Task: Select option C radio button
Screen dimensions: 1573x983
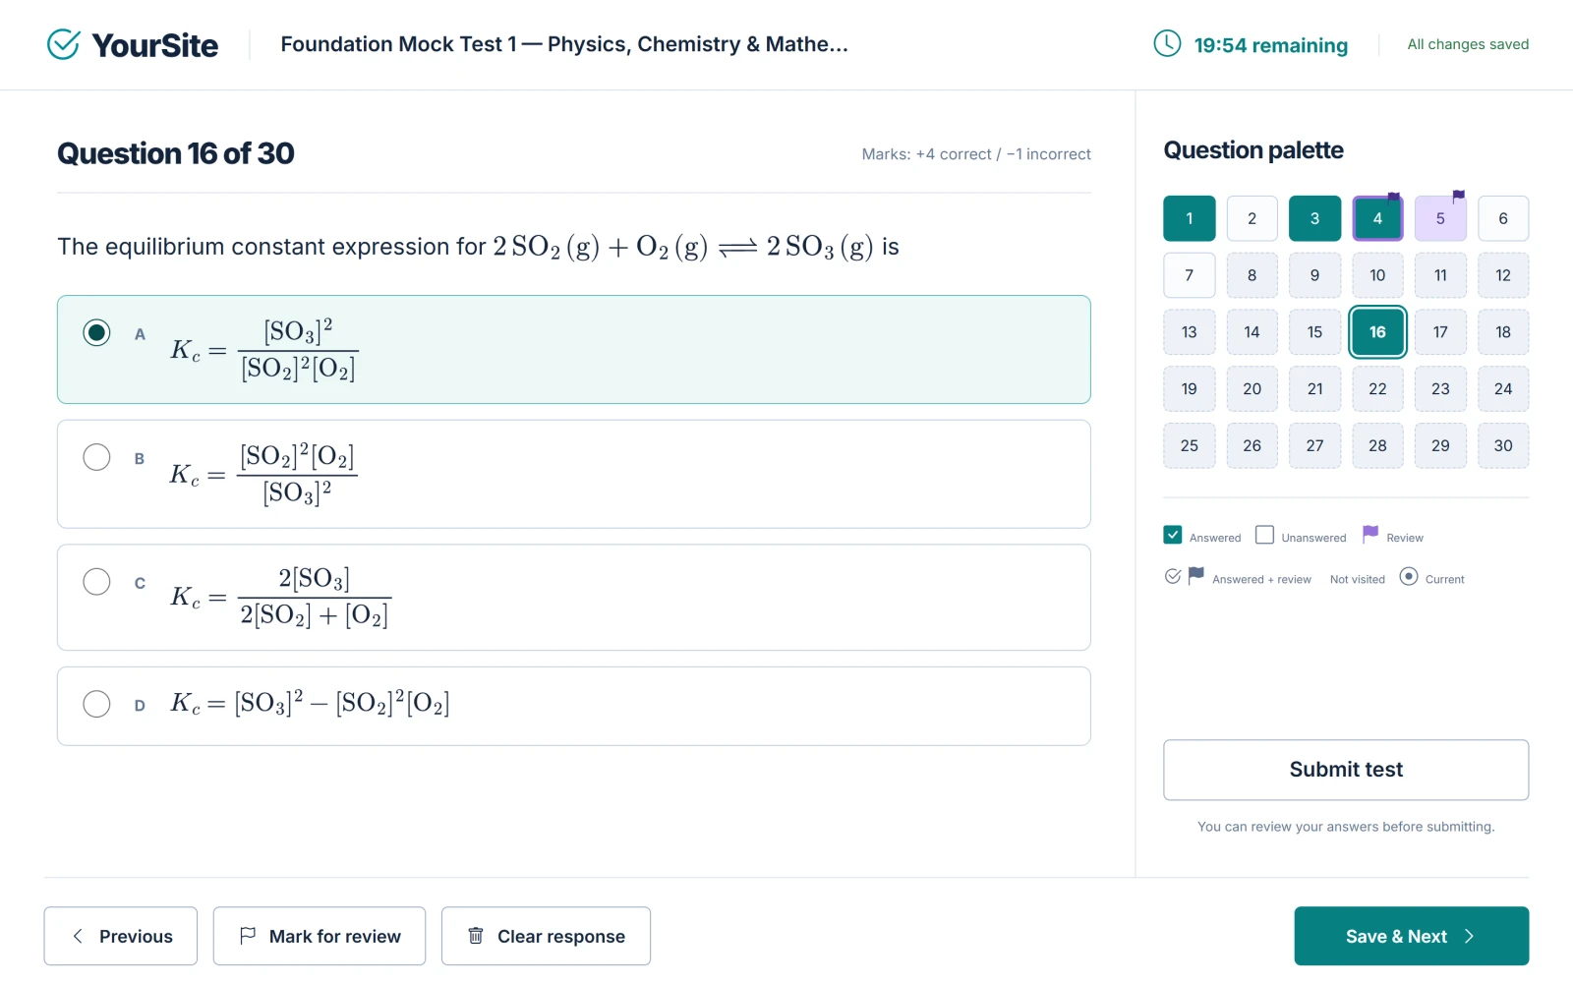Action: coord(96,582)
